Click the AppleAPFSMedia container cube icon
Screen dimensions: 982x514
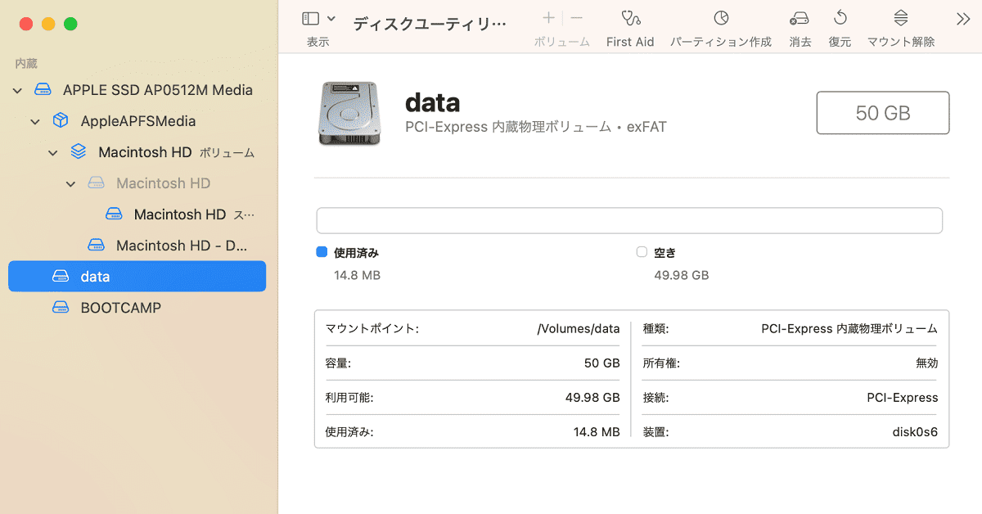pos(60,121)
